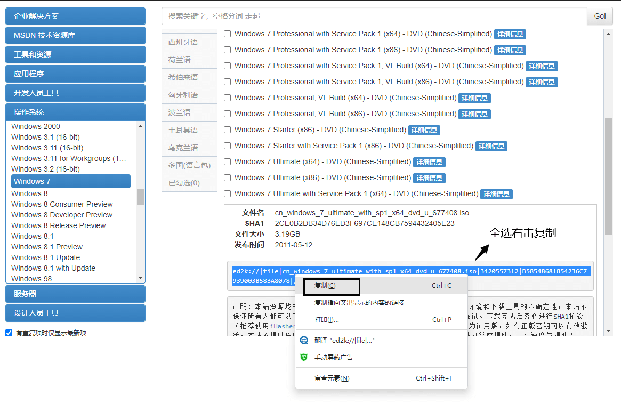
Task: Collapse the 操作系统 section
Action: [75, 112]
